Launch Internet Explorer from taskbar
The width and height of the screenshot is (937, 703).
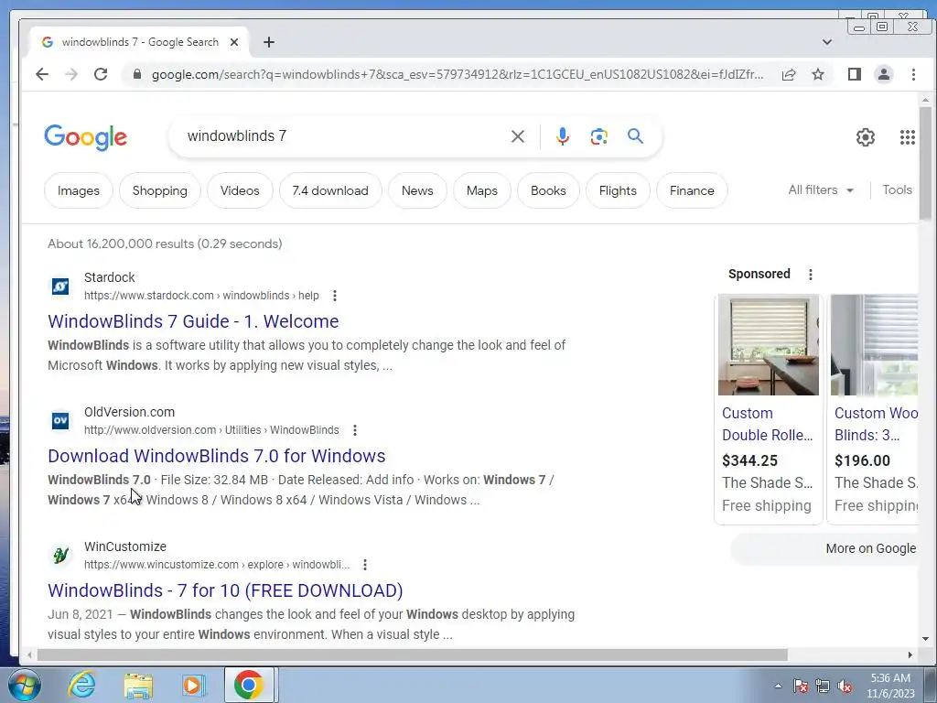click(x=81, y=685)
